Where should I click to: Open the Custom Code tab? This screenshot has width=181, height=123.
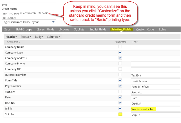tap(145, 30)
